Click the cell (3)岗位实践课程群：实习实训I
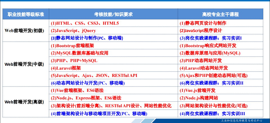This screenshot has width=270, height=123. [220, 38]
